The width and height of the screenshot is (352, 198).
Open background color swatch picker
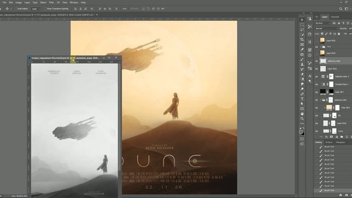[x=303, y=134]
